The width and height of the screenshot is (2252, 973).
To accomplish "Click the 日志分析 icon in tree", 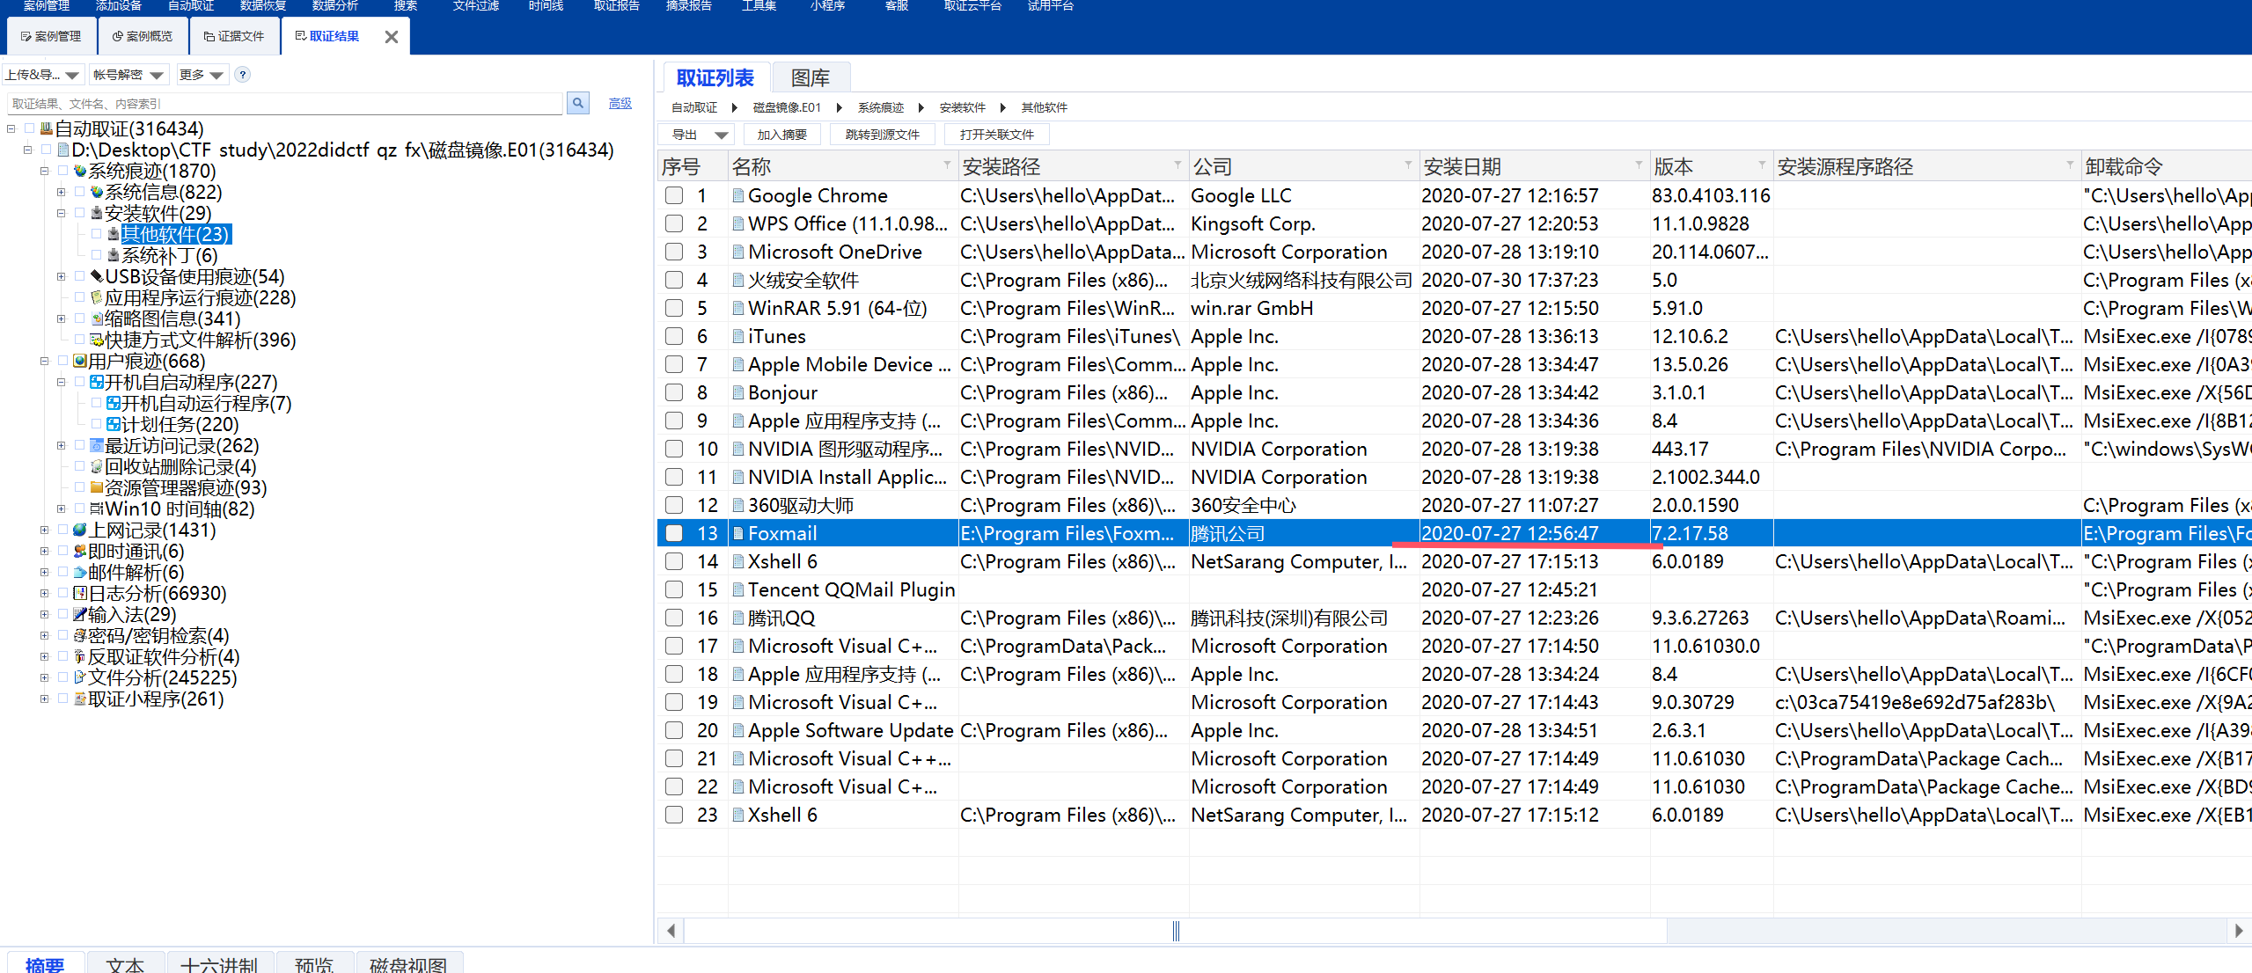I will [80, 593].
